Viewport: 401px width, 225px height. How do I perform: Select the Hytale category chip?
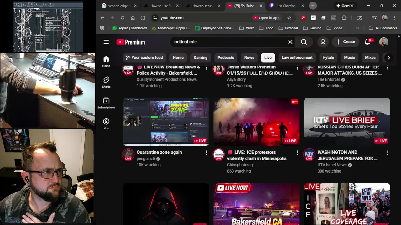click(328, 57)
